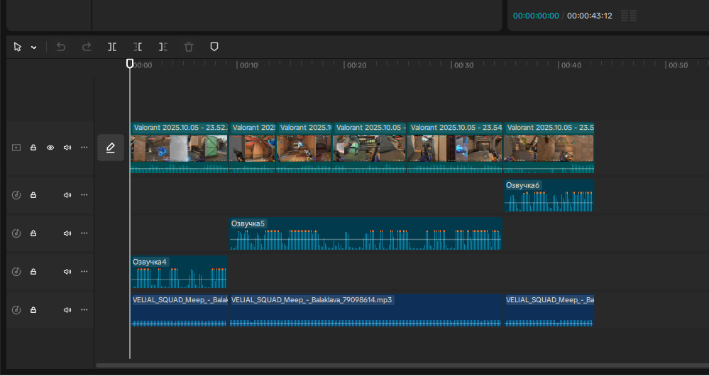Lock the VELIAL_SQUAD music track
This screenshot has height=376, width=709.
33,310
